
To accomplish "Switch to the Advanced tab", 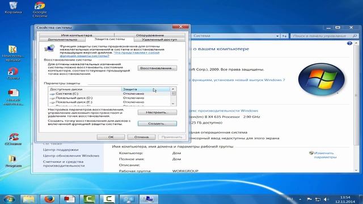I will pos(62,40).
